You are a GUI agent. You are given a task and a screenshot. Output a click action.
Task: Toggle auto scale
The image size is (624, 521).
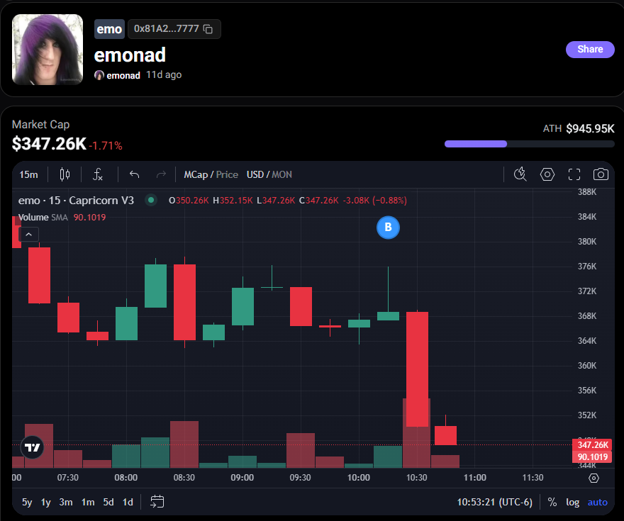(597, 503)
